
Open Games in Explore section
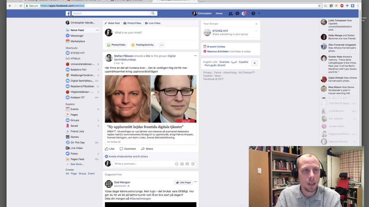(x=74, y=137)
